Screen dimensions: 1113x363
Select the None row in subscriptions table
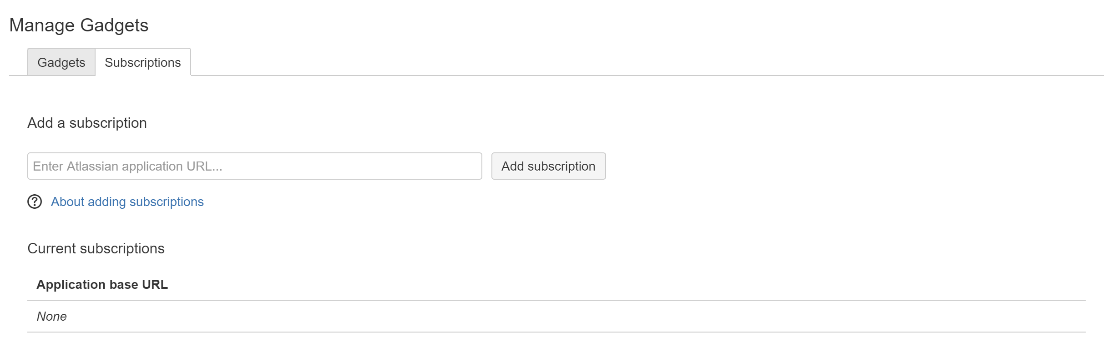click(52, 316)
